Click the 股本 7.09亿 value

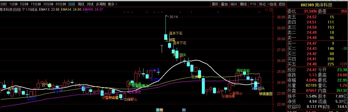tap(342, 96)
